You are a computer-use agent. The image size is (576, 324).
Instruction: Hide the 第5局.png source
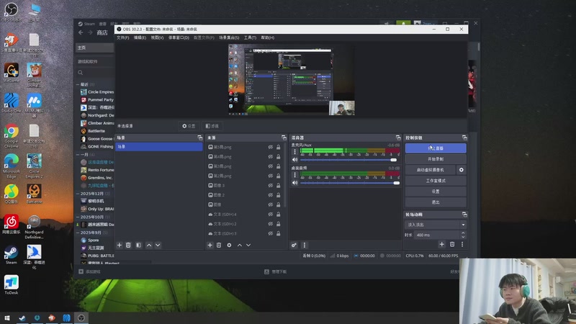coord(271,147)
